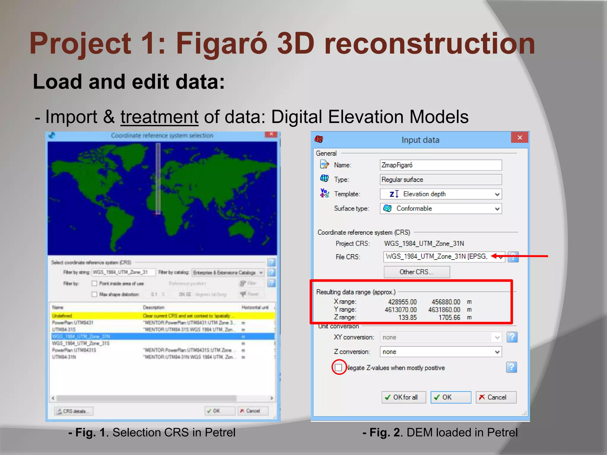Toggle the Max shape distortion checkbox
607x455 pixels.
pos(94,294)
